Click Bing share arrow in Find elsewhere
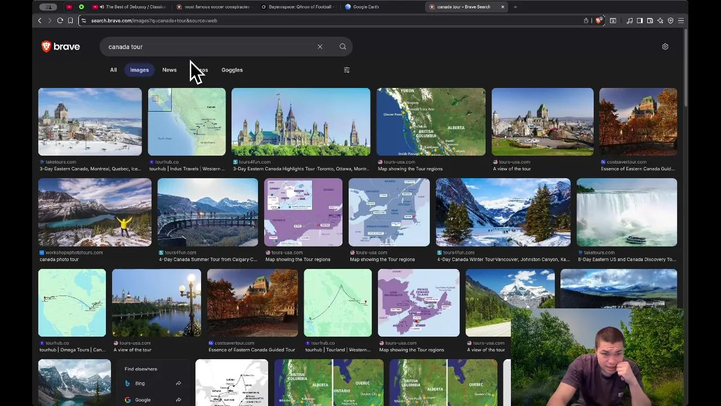 (179, 383)
